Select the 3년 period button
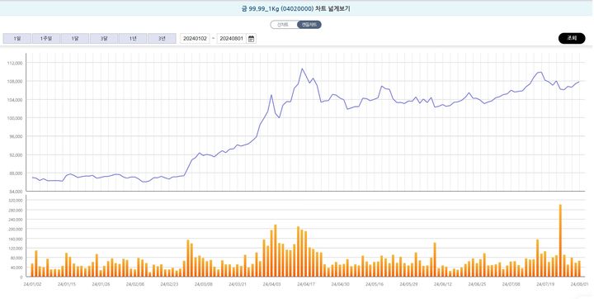The height and width of the screenshot is (299, 594). pos(162,39)
